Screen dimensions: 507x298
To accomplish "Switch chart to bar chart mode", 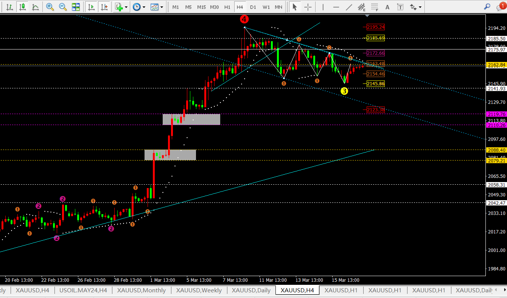I will [x=9, y=7].
